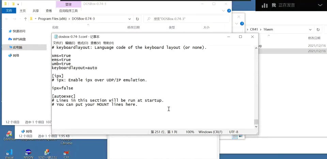
Task: Open the EditPlus desktop shortcut
Action: coord(10,136)
